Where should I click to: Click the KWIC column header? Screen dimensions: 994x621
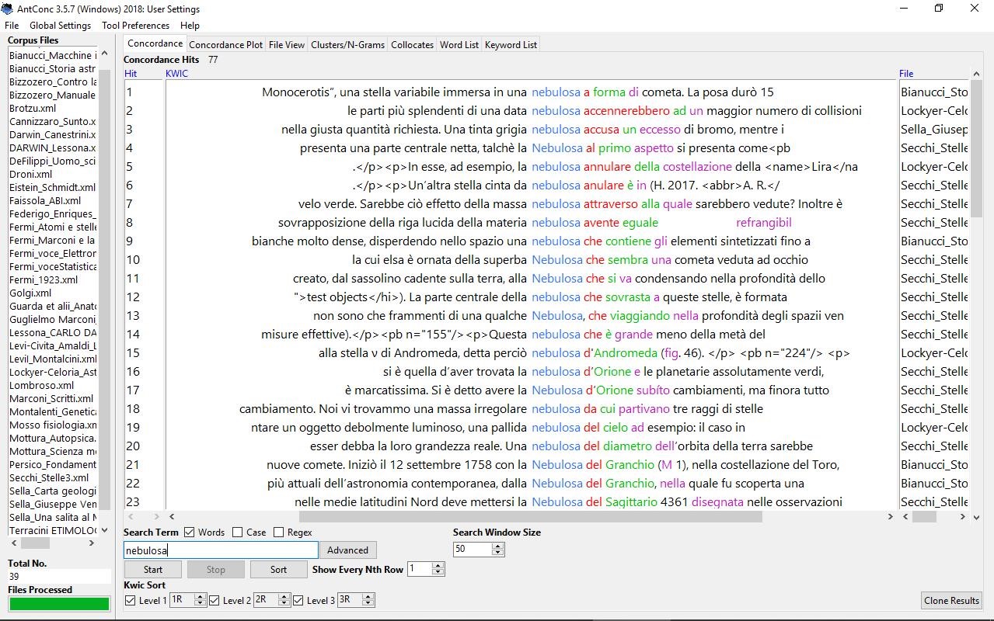tap(176, 74)
